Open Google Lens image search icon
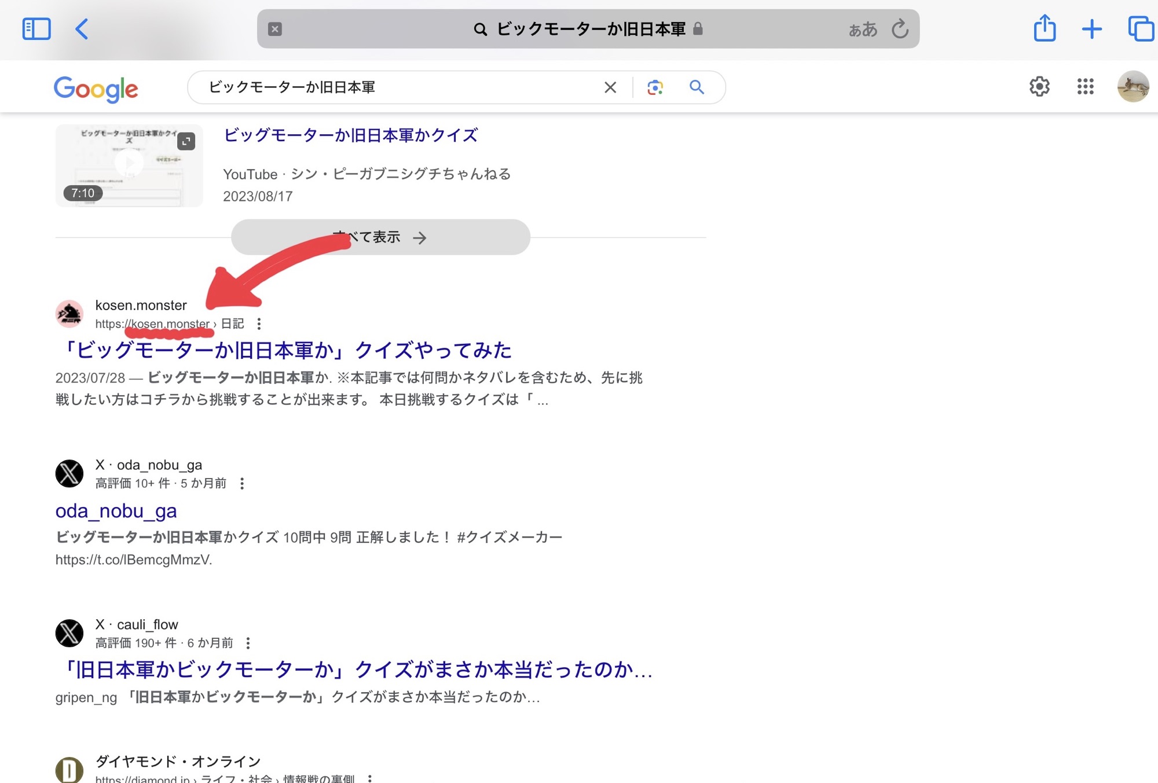Screen dimensions: 1158x783 point(655,87)
